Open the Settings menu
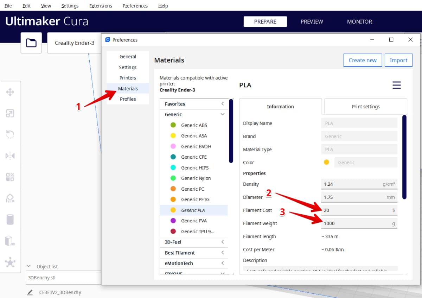Screen dimensions: 422x298 (x=70, y=6)
